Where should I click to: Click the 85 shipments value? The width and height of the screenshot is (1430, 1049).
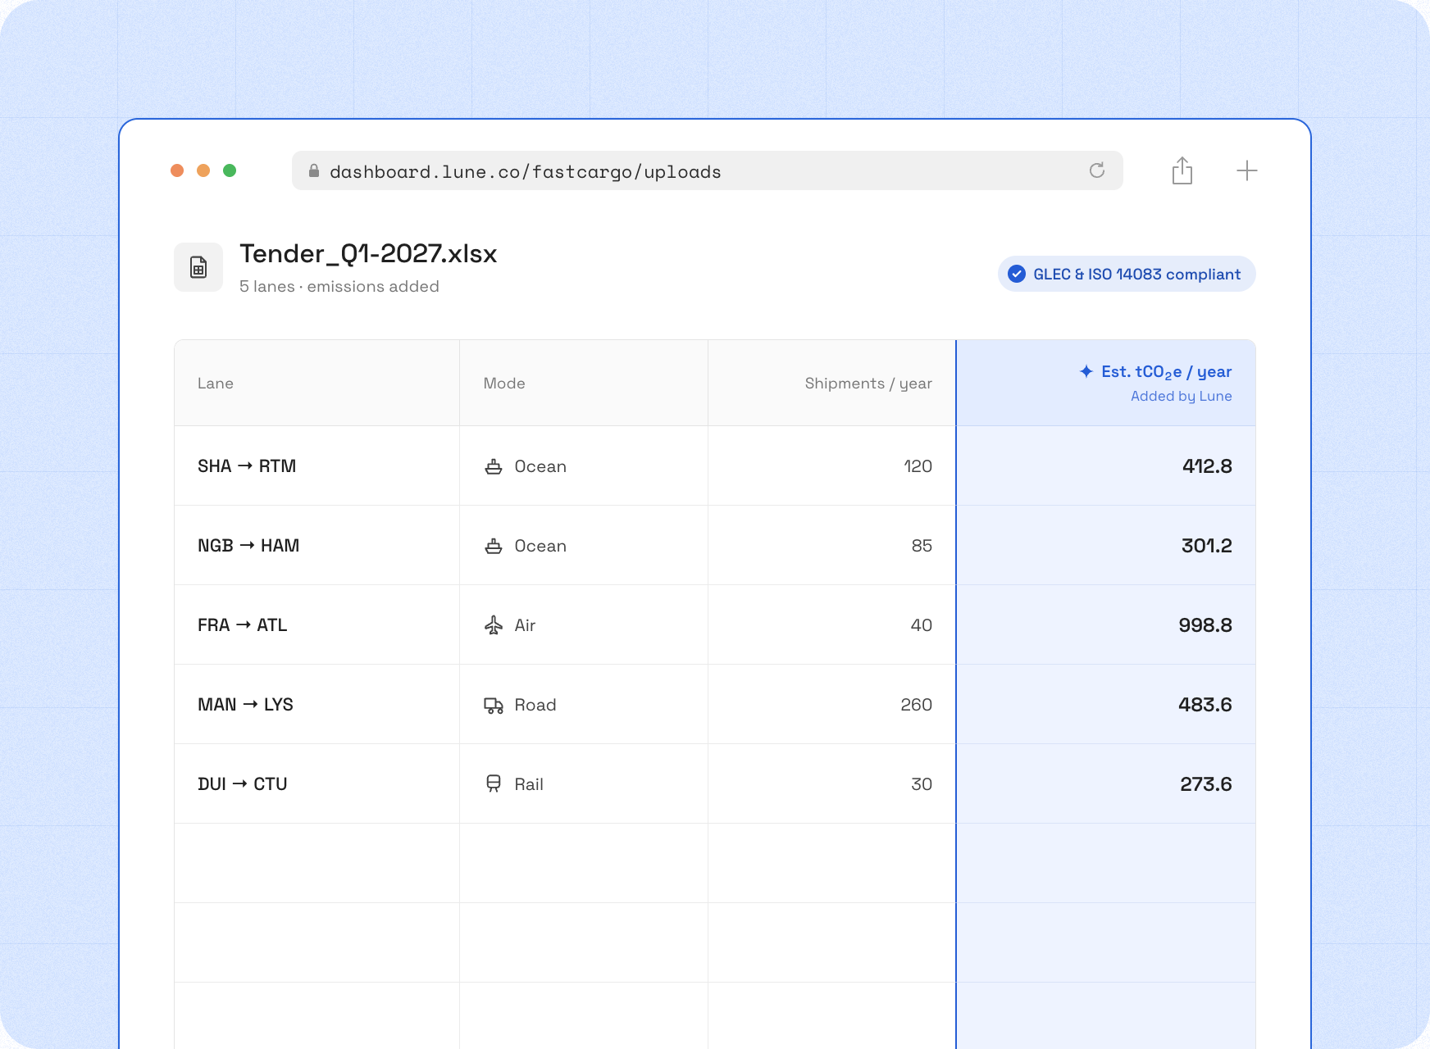click(x=922, y=546)
